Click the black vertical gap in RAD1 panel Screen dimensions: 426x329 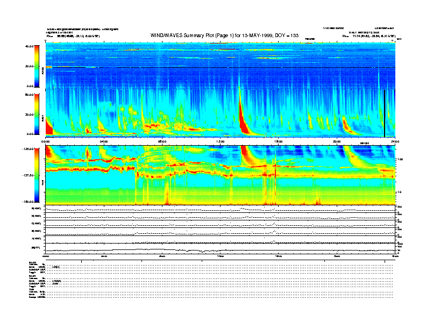pyautogui.click(x=385, y=113)
